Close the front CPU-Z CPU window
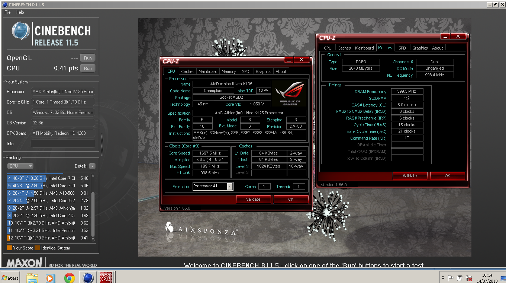Image resolution: width=506 pixels, height=283 pixels. [x=302, y=60]
